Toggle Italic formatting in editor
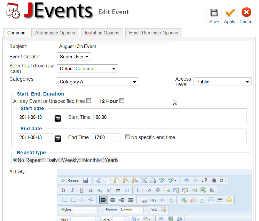259x221 pixels. (72, 190)
